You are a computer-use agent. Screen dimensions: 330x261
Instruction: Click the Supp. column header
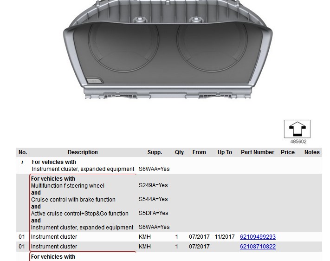tap(155, 152)
